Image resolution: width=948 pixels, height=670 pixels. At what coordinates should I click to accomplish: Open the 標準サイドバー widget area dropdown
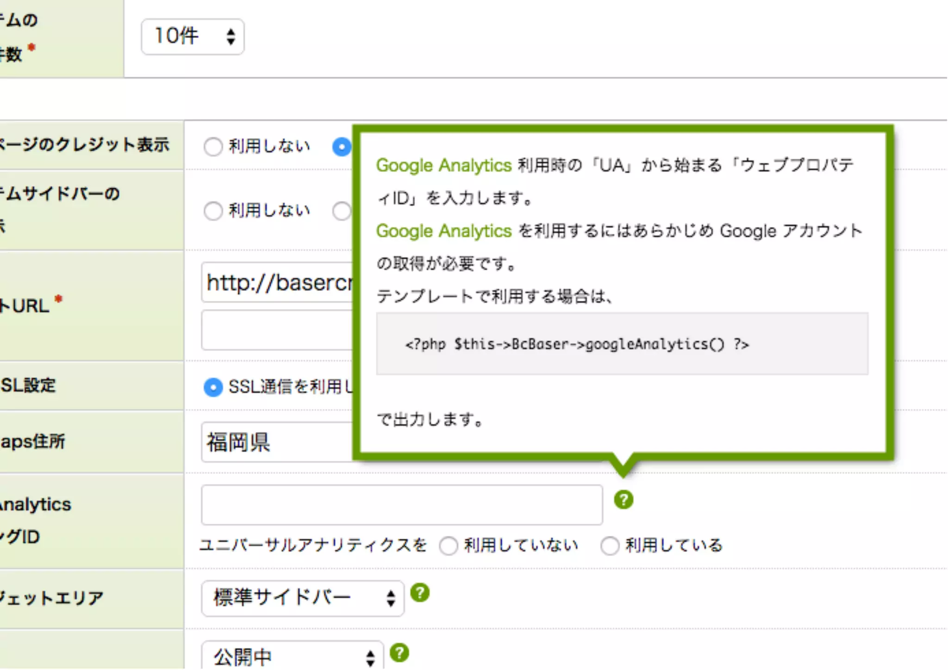point(303,598)
